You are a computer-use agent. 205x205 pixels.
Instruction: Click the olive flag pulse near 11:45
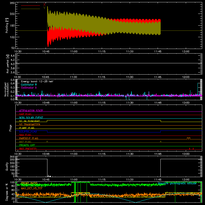click(x=161, y=142)
